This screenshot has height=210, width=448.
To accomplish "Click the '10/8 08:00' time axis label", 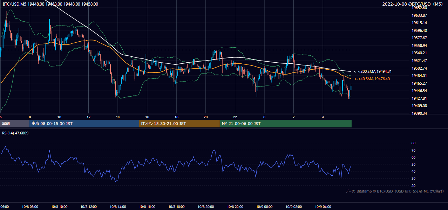I will [30, 207].
